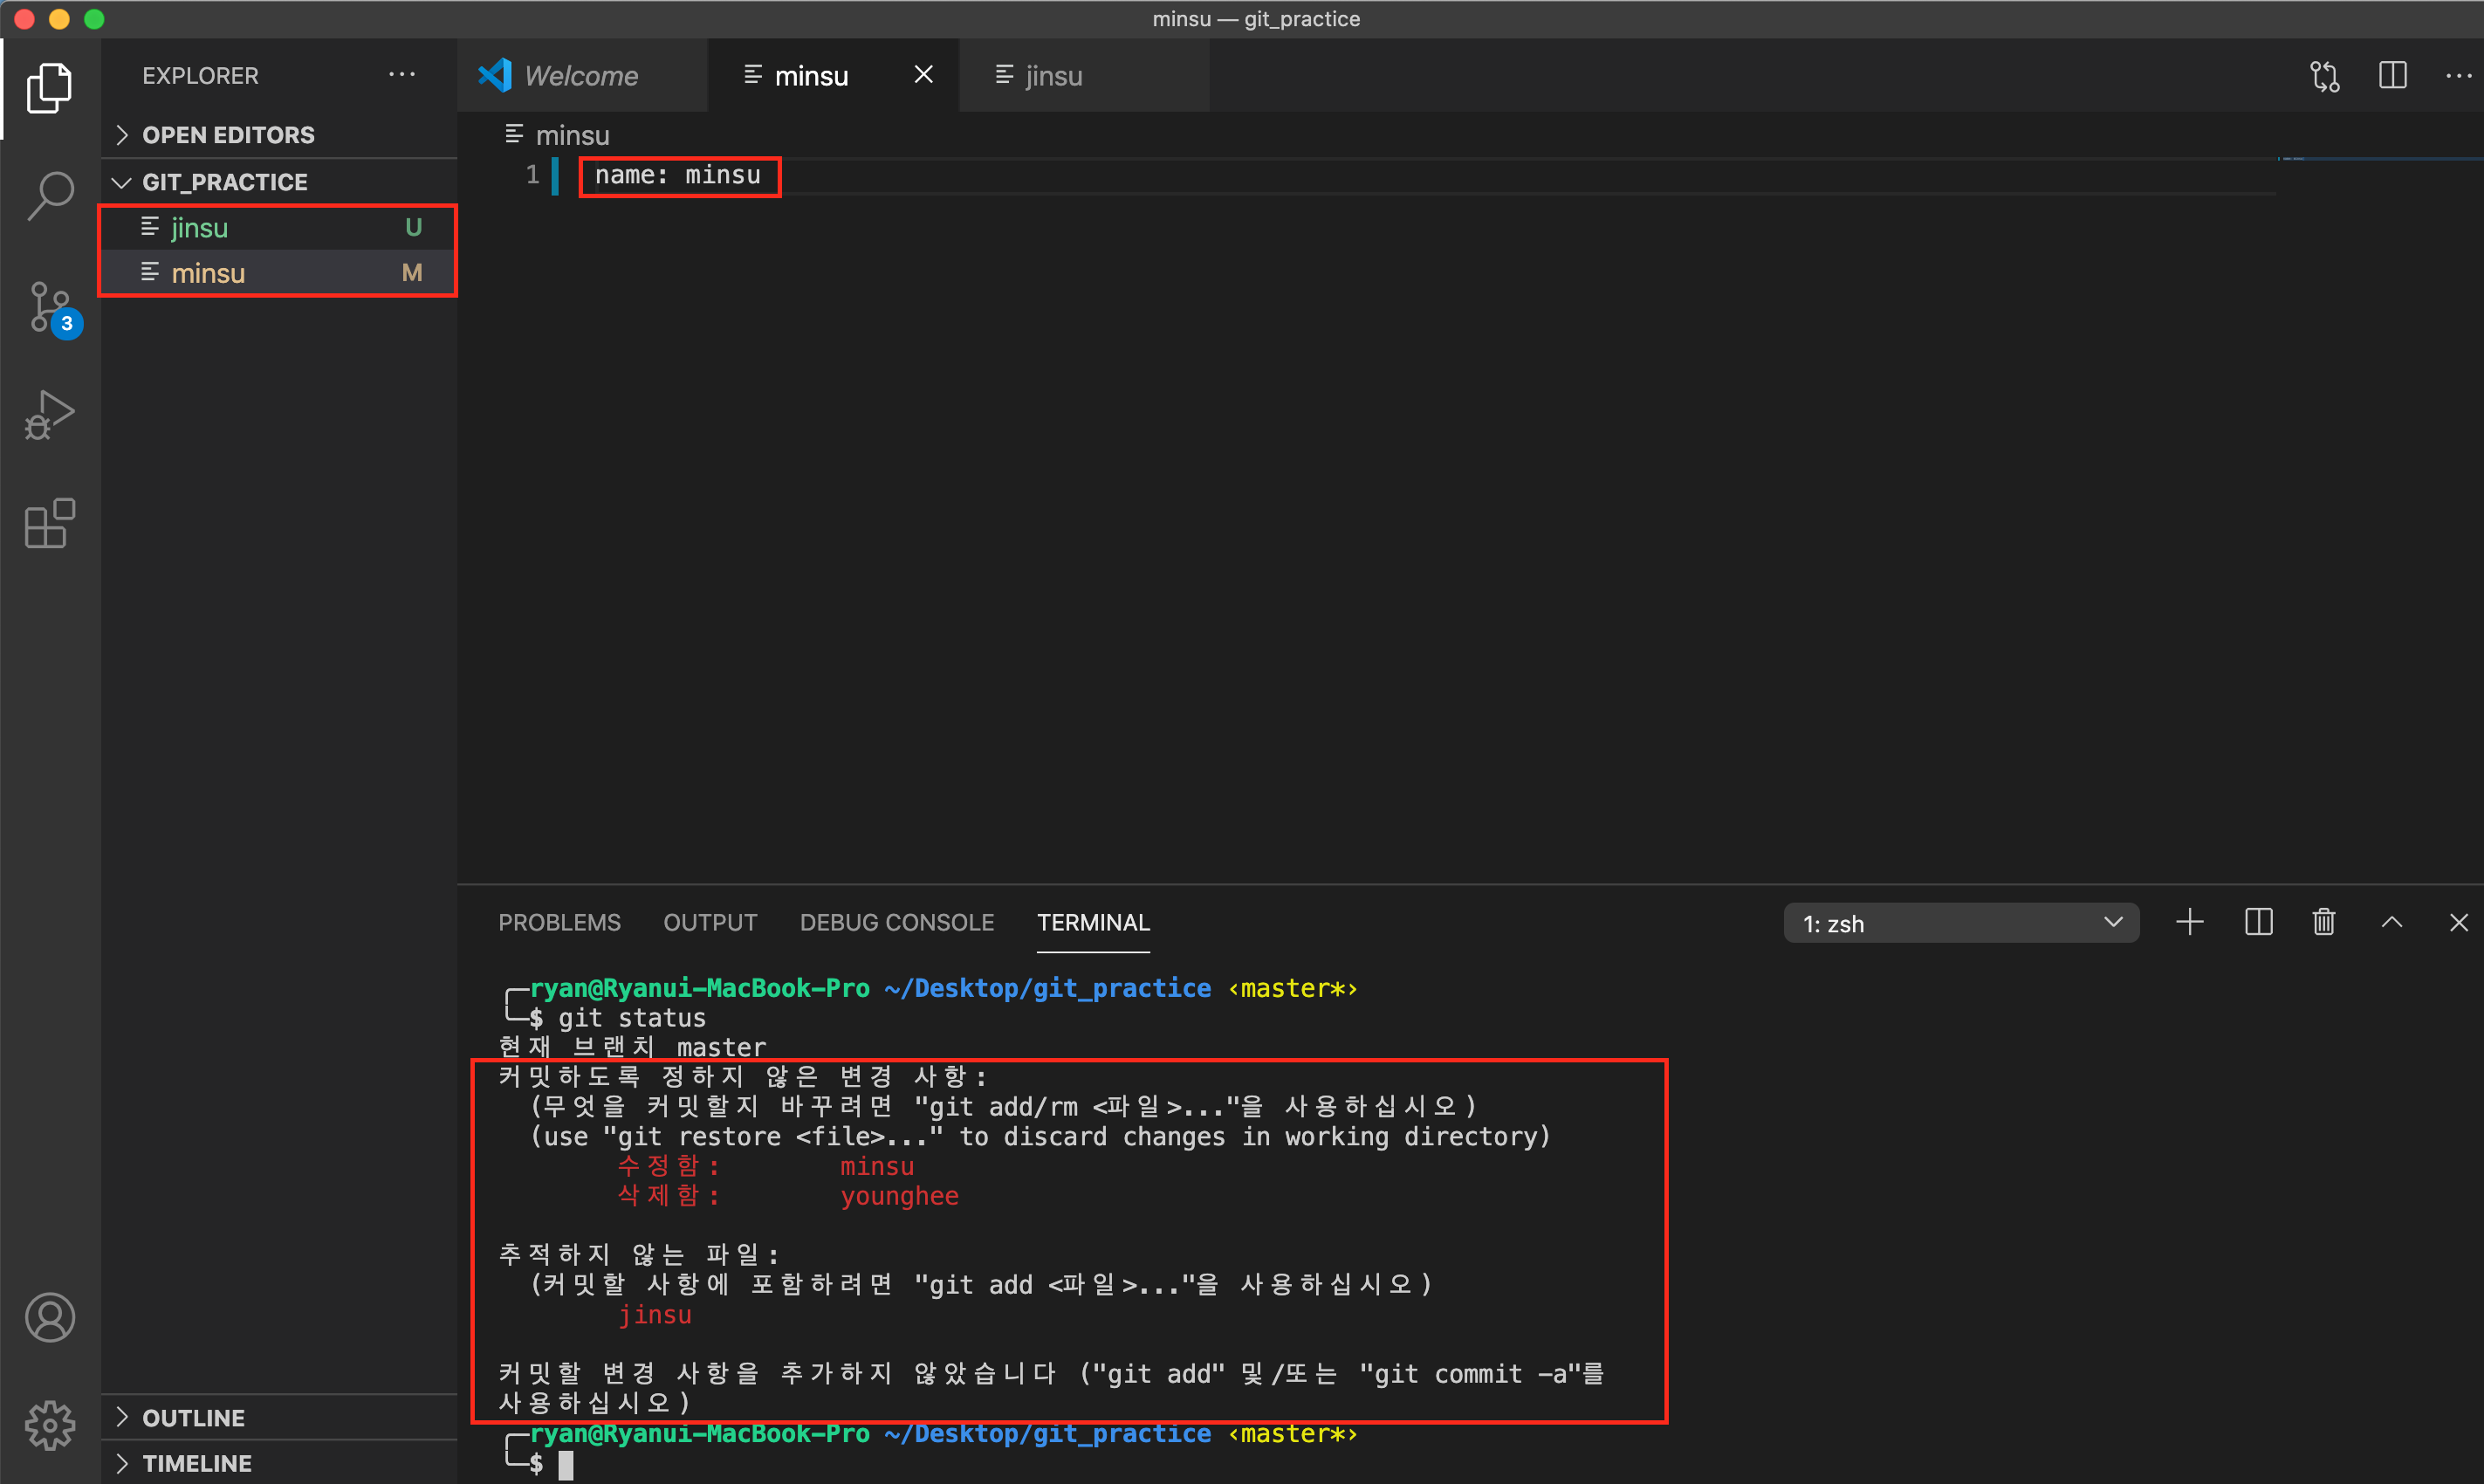
Task: Open the Extensions view
Action: coord(50,523)
